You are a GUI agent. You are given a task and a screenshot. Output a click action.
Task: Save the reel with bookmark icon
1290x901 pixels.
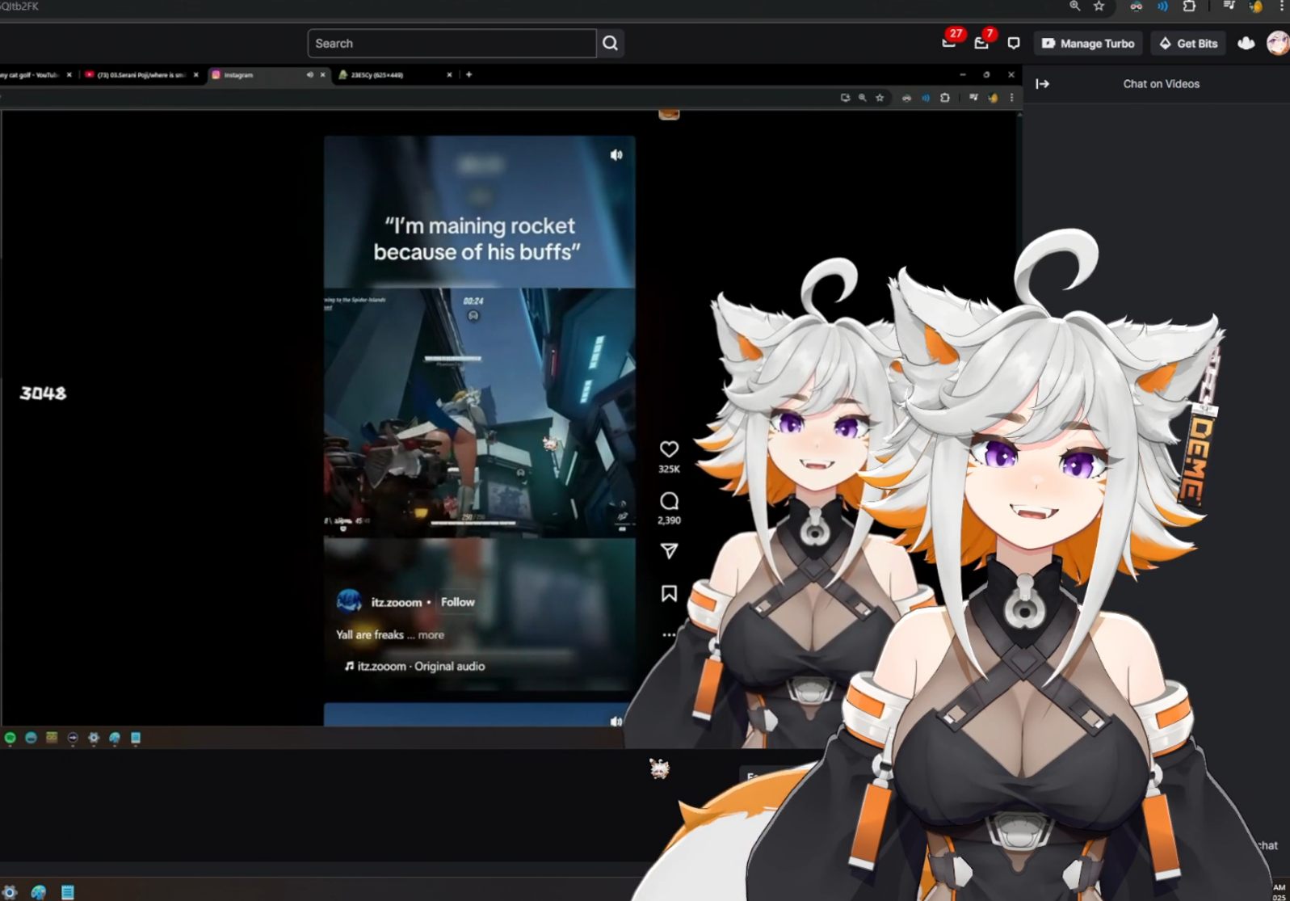tap(669, 594)
